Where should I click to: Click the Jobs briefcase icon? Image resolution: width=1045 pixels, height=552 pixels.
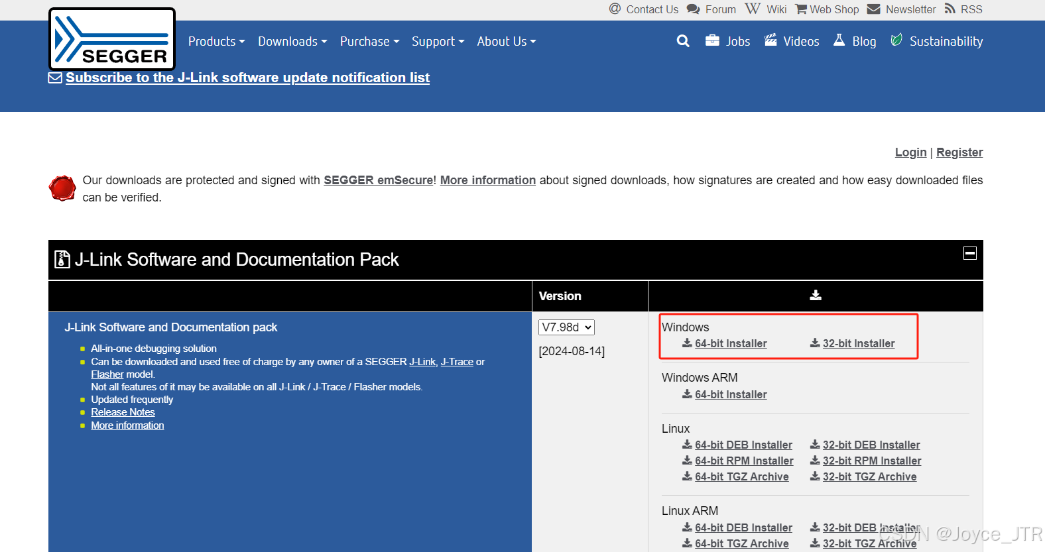tap(712, 40)
